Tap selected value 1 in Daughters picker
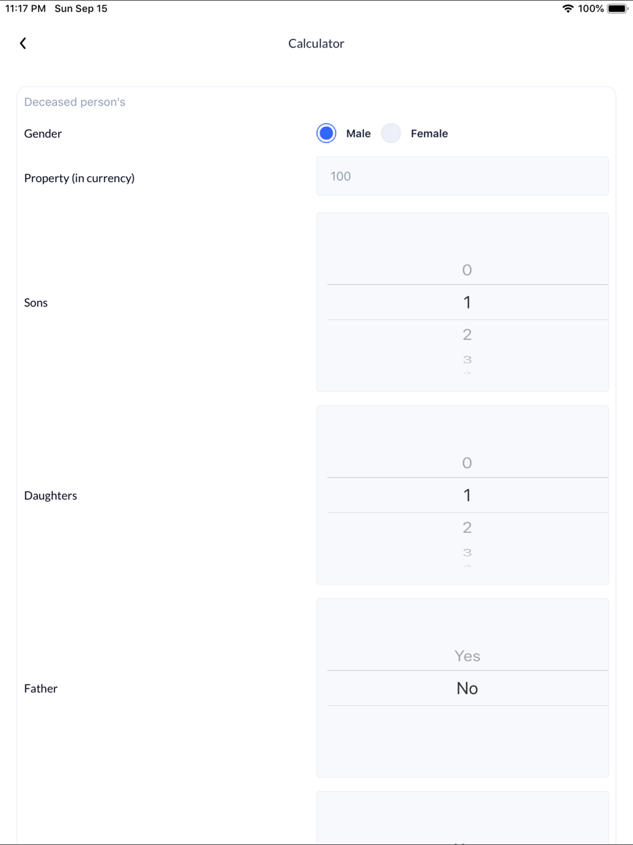The width and height of the screenshot is (633, 845). pos(467,495)
